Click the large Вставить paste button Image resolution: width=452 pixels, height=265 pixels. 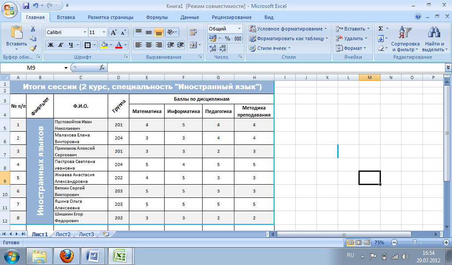(x=16, y=38)
